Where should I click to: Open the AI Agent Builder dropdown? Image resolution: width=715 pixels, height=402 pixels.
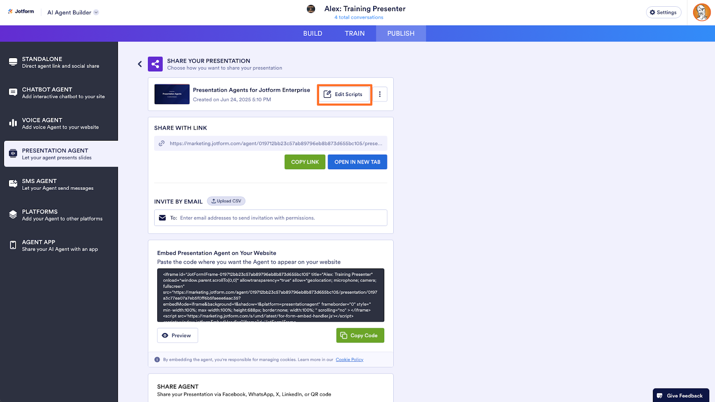[73, 13]
